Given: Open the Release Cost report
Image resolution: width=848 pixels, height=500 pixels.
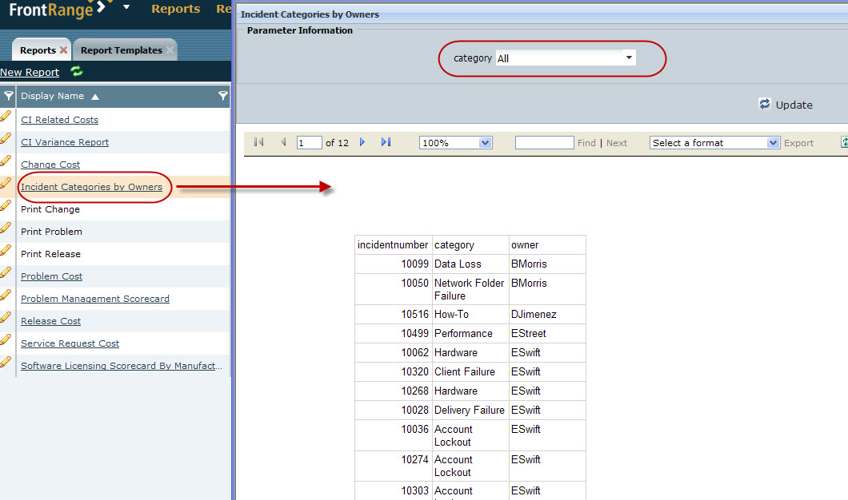Looking at the screenshot, I should point(51,321).
